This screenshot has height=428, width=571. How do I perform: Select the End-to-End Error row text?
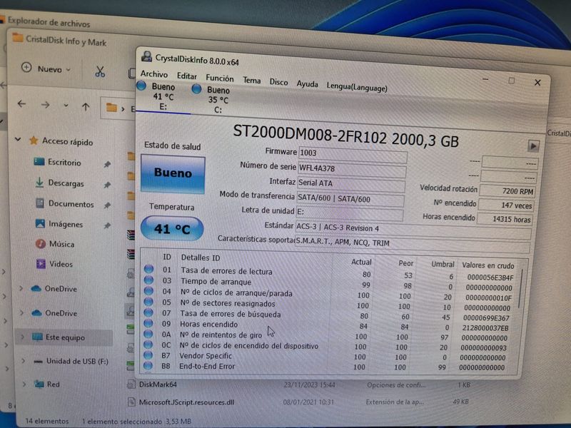point(207,366)
